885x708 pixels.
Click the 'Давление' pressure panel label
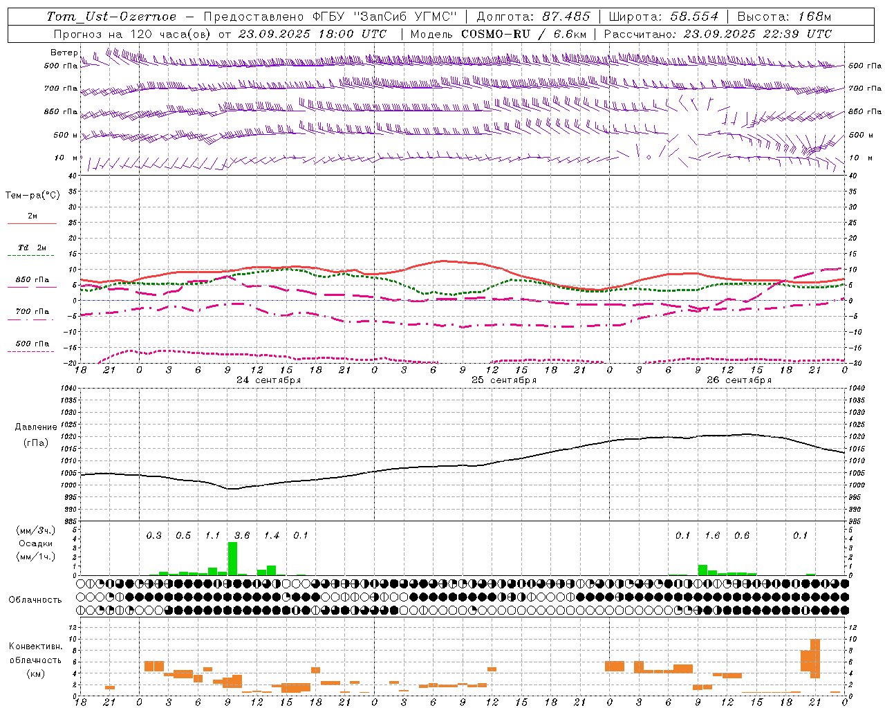36,427
